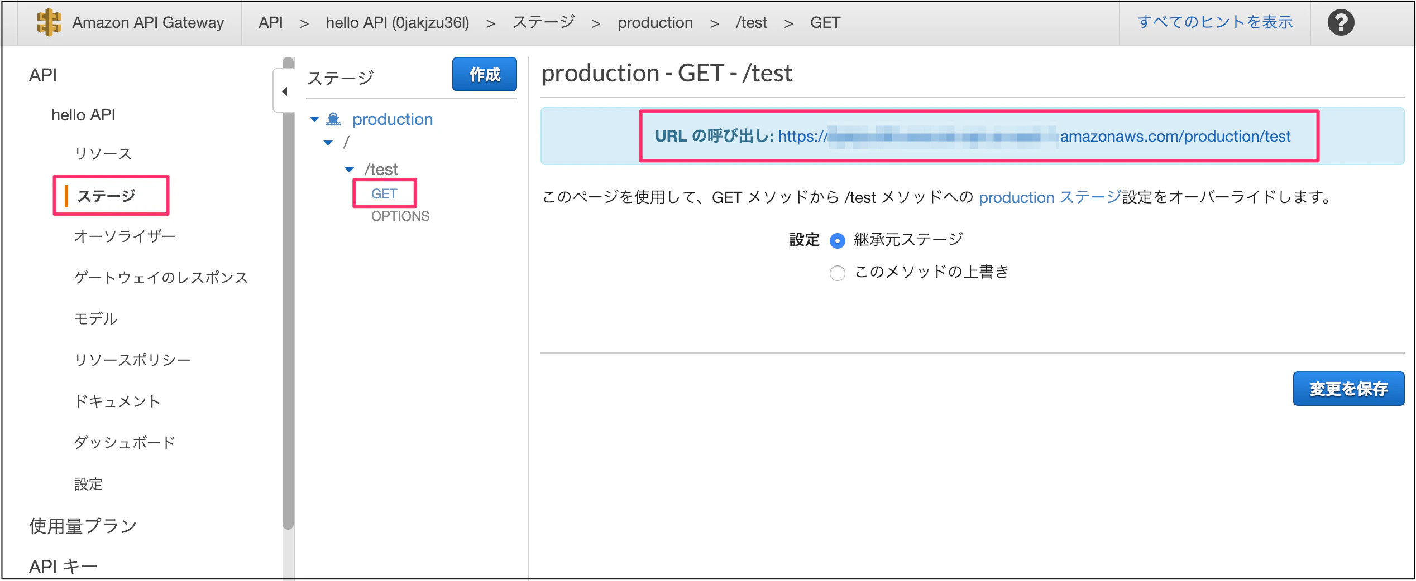Click the 作成 button
The height and width of the screenshot is (581, 1416).
(x=484, y=74)
